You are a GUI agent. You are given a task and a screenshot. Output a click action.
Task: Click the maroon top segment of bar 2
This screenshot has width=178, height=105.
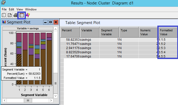point(25,42)
